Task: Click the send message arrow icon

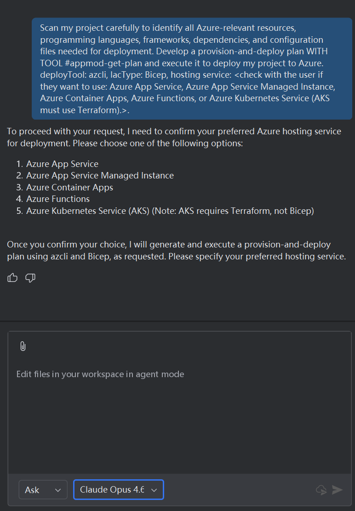Action: (337, 489)
